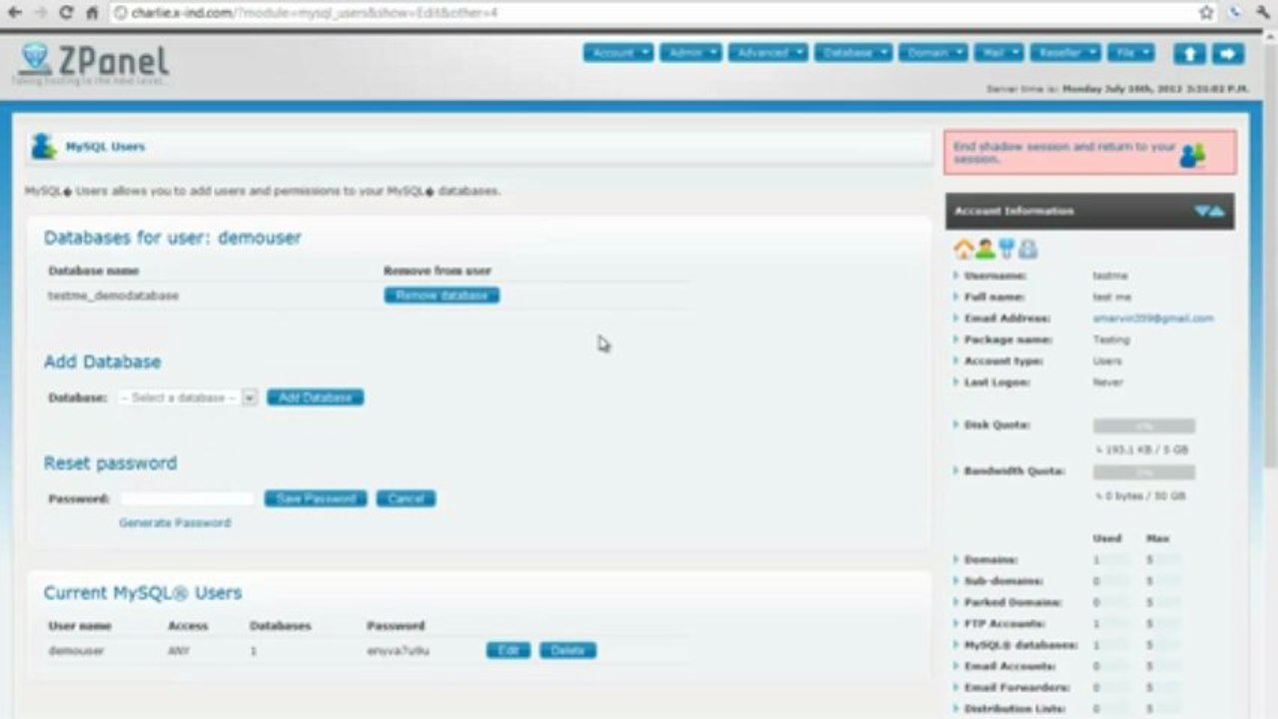Click testme_demodatabase database name
Image resolution: width=1278 pixels, height=719 pixels.
[114, 296]
